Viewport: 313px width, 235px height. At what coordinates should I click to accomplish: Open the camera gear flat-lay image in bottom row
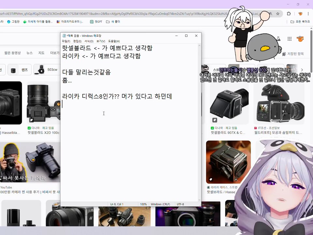point(125,216)
